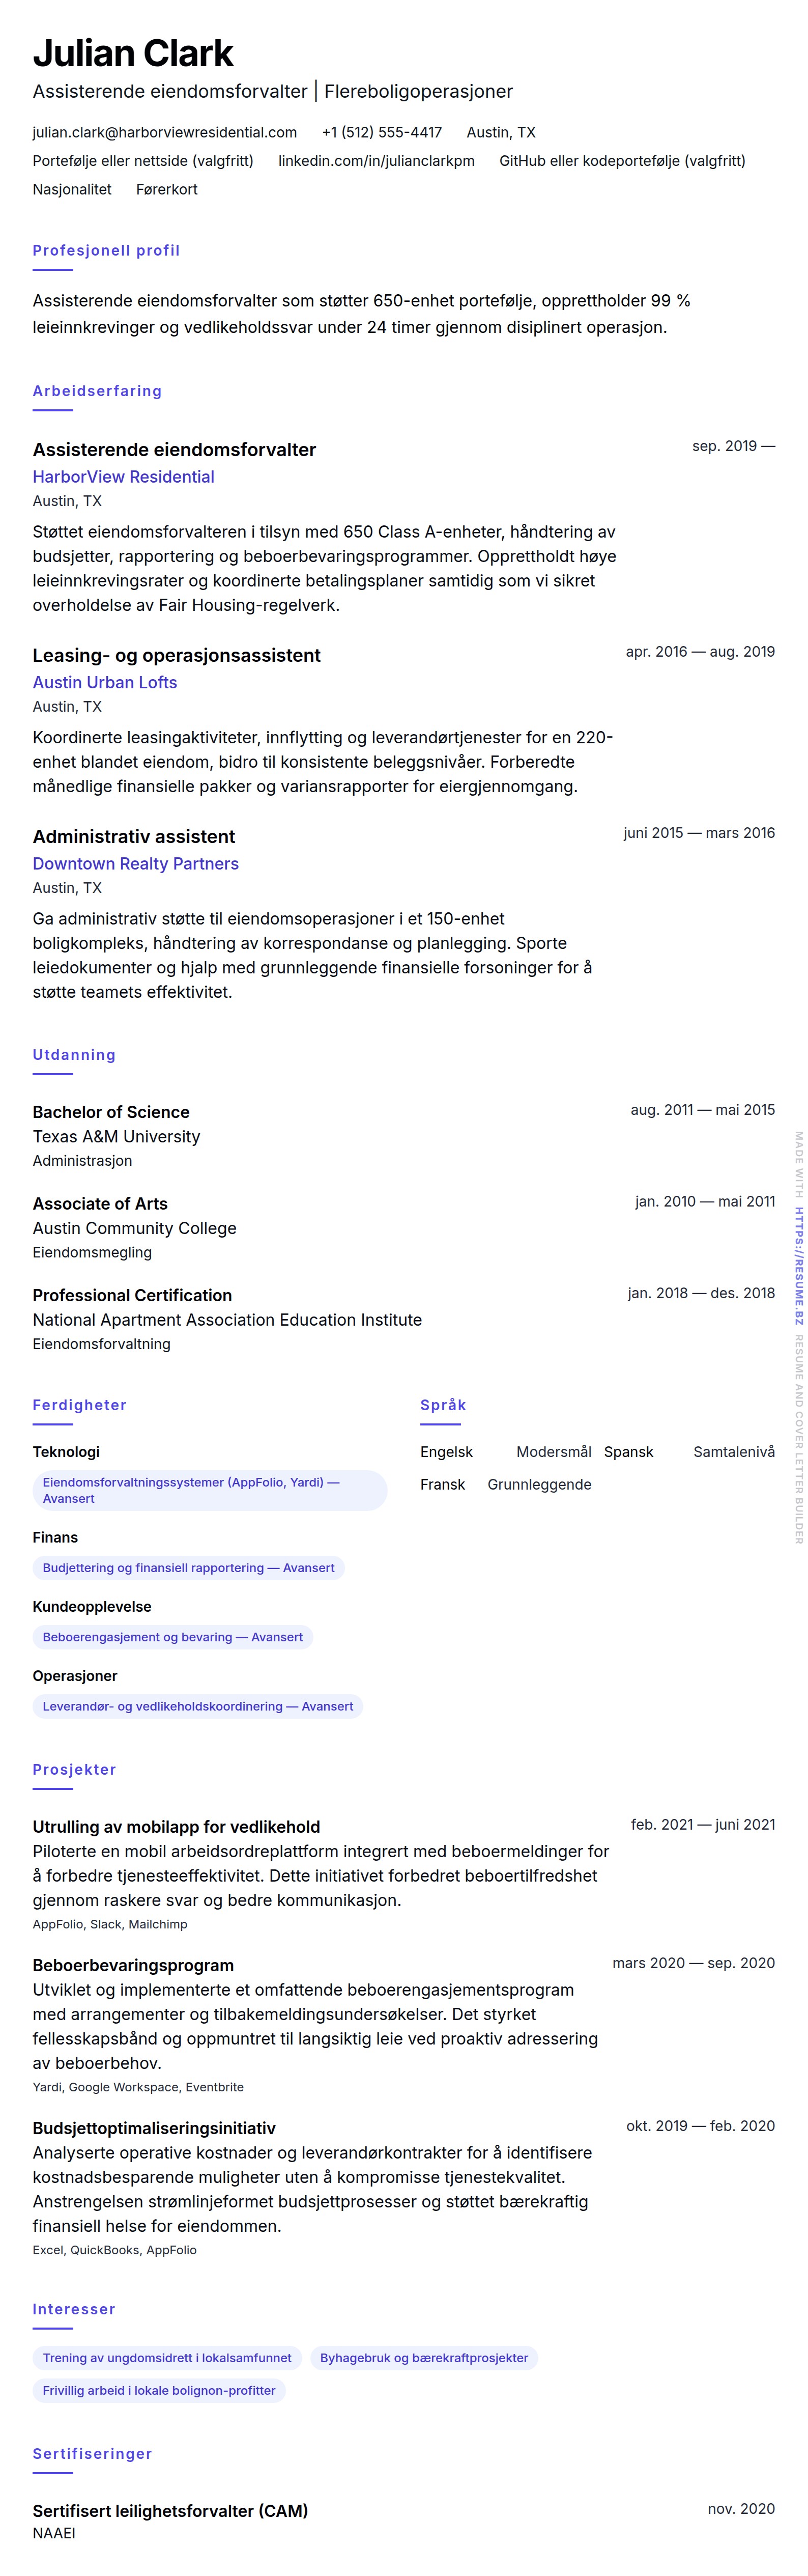Click the phone number +1 (512) 555-4417

[382, 132]
